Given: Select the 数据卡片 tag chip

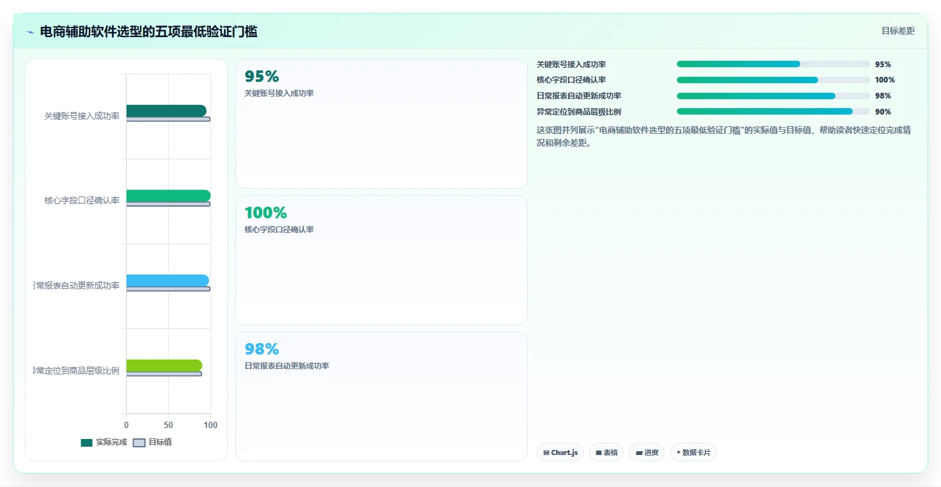Looking at the screenshot, I should coord(693,452).
